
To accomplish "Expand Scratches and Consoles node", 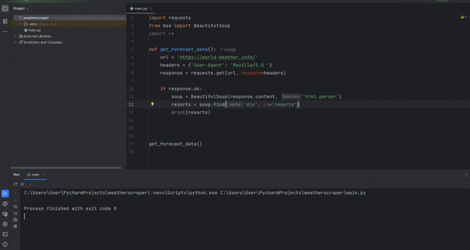I will point(16,43).
